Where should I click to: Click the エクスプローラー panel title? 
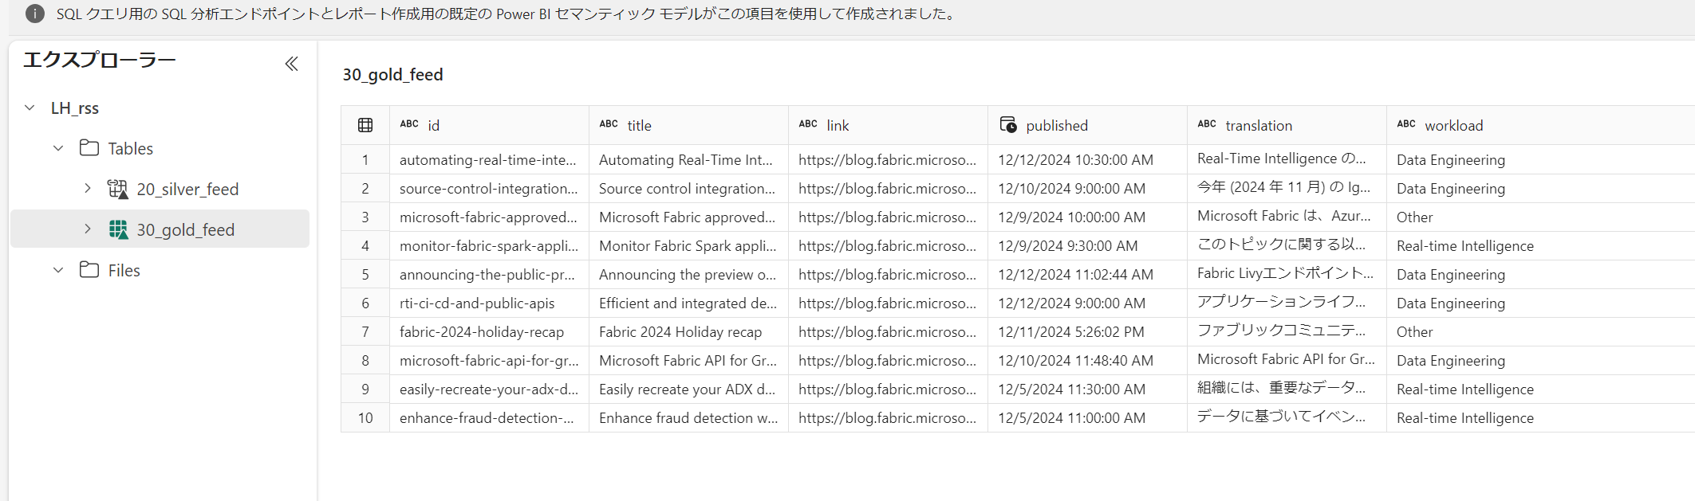100,61
